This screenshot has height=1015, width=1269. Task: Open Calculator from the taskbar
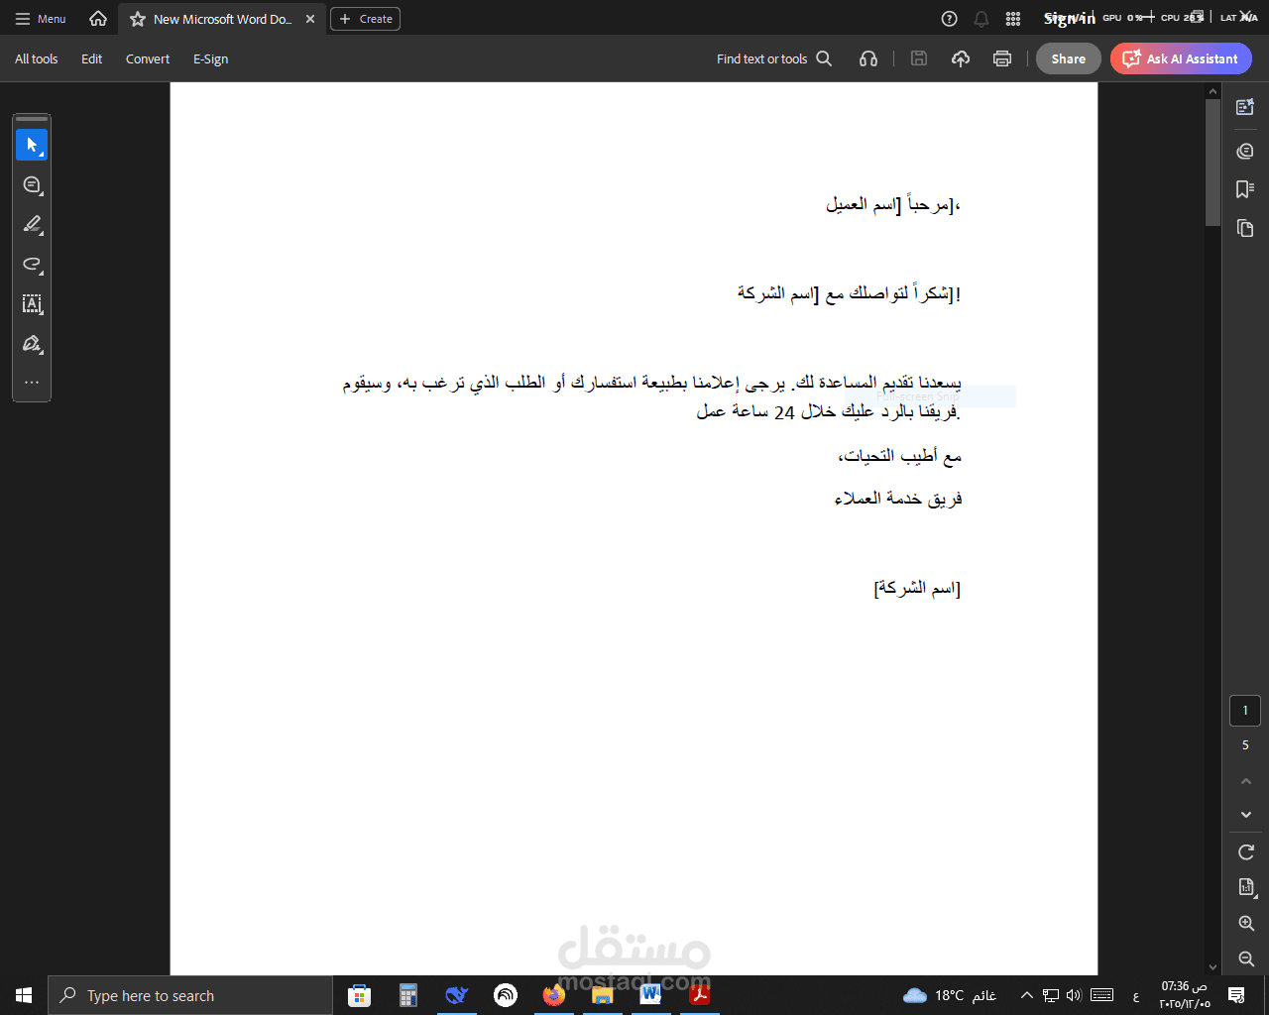407,995
